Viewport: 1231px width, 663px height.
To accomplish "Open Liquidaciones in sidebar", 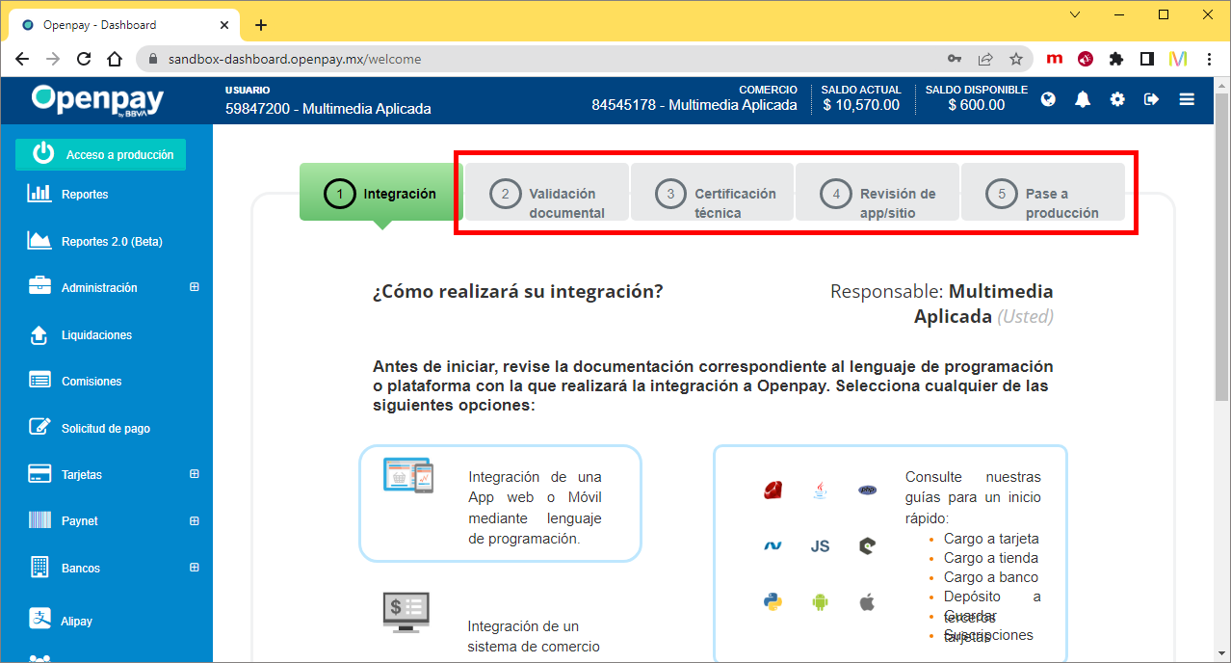I will coord(96,334).
